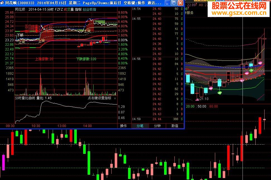Switch to the 操作 tab

123,126
